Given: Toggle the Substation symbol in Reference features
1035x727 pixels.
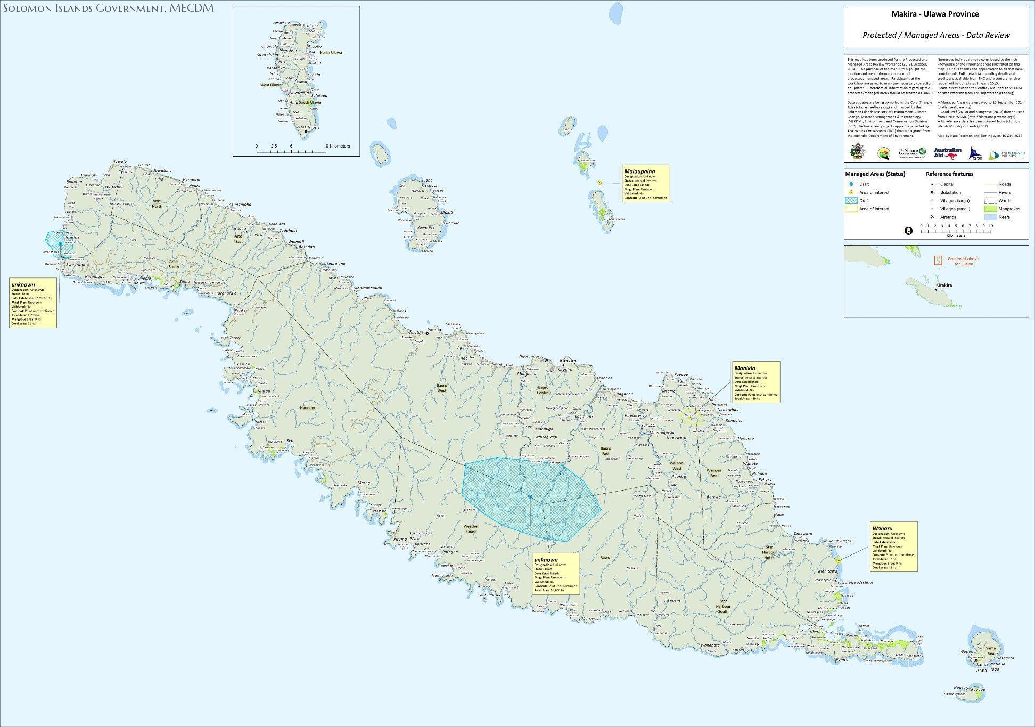Looking at the screenshot, I should [932, 192].
